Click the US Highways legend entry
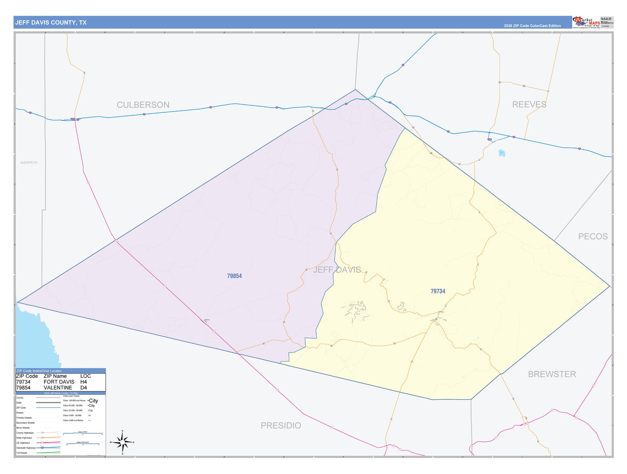The height and width of the screenshot is (474, 627). point(38,443)
